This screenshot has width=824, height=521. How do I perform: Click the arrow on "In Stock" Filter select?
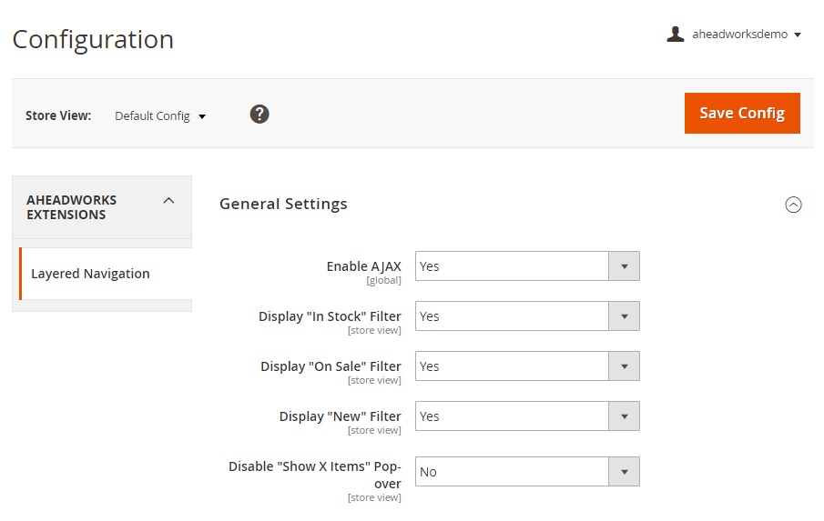click(625, 316)
